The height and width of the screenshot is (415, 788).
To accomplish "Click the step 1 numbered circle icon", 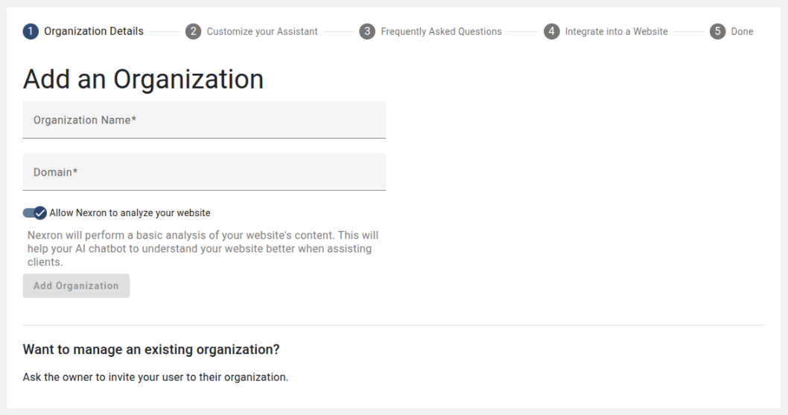I will [x=31, y=31].
